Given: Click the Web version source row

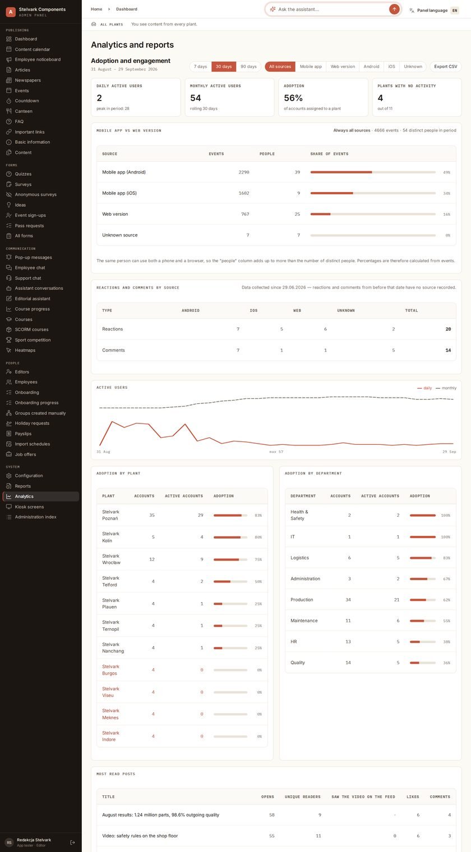Looking at the screenshot, I should [276, 214].
